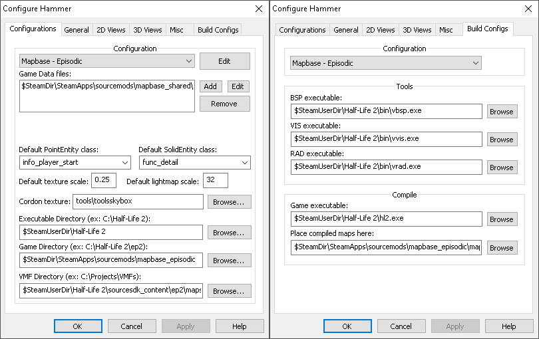Screen dimensions: 539x339
Task: Click Add button for Game Data files
Action: click(x=210, y=86)
